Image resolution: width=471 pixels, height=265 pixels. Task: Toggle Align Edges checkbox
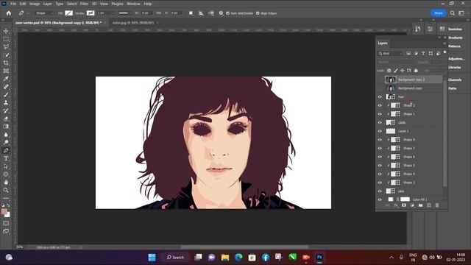[258, 13]
